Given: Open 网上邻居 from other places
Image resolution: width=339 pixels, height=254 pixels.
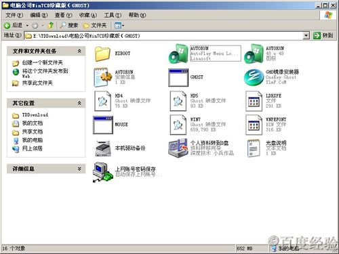Looking at the screenshot, I should click(33, 148).
